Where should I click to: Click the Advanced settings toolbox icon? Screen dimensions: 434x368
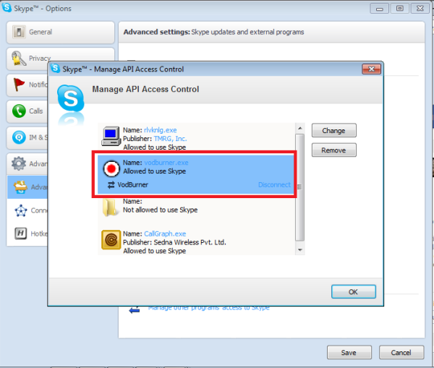21,187
